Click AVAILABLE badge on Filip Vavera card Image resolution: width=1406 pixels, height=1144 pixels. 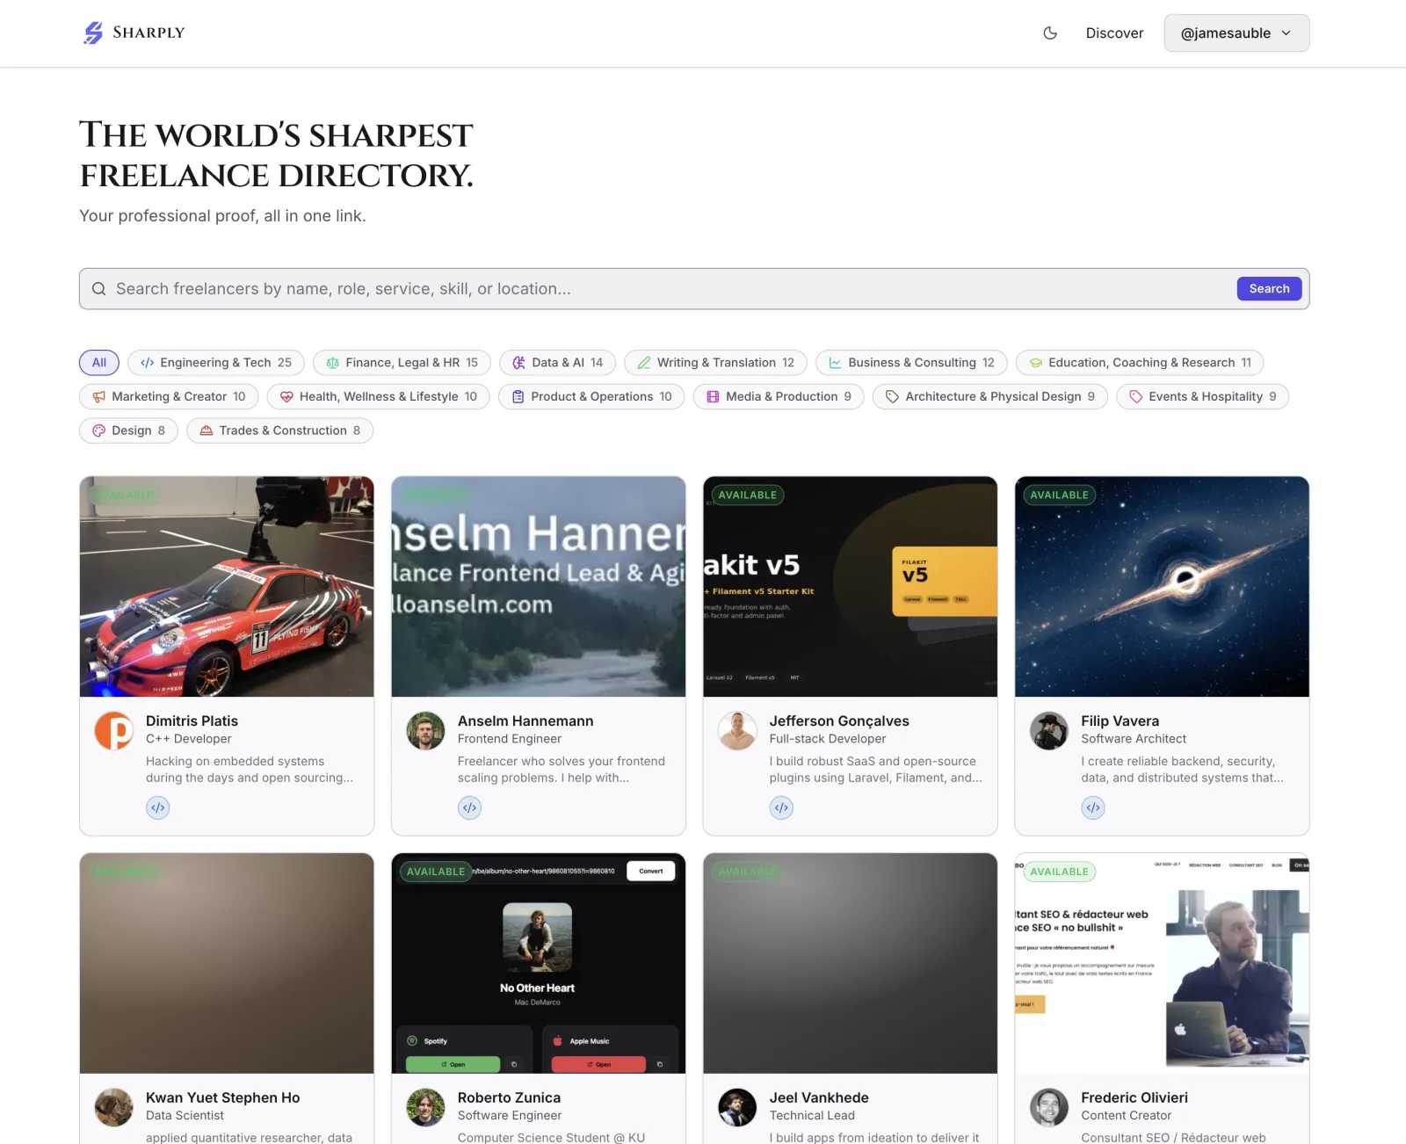(1059, 496)
